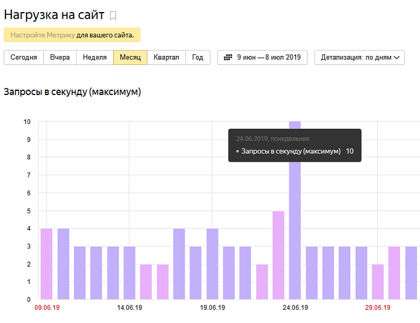
Task: Click the red x-axis label 09.06.19
Action: (47, 307)
